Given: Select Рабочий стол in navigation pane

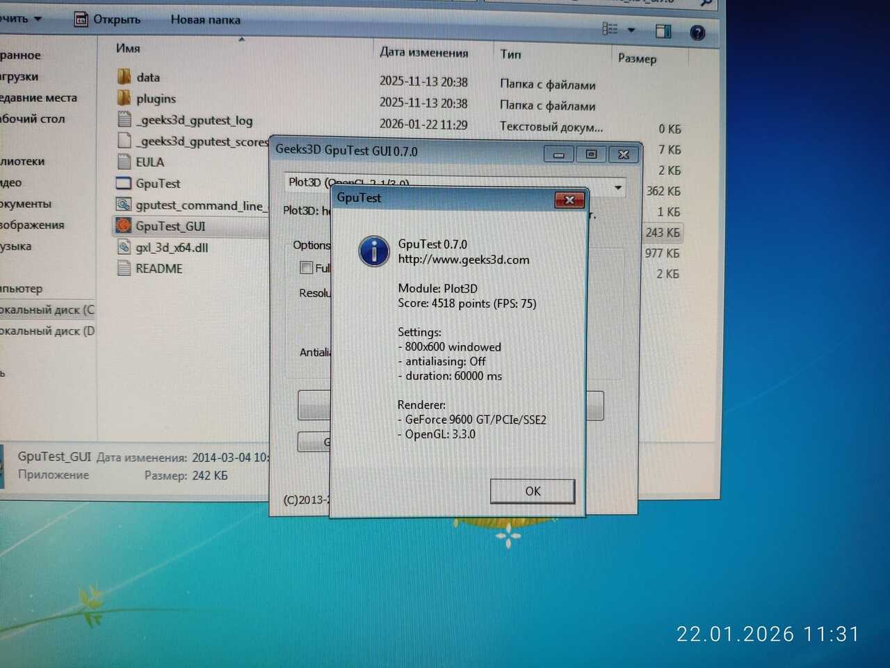Looking at the screenshot, I should pos(32,118).
